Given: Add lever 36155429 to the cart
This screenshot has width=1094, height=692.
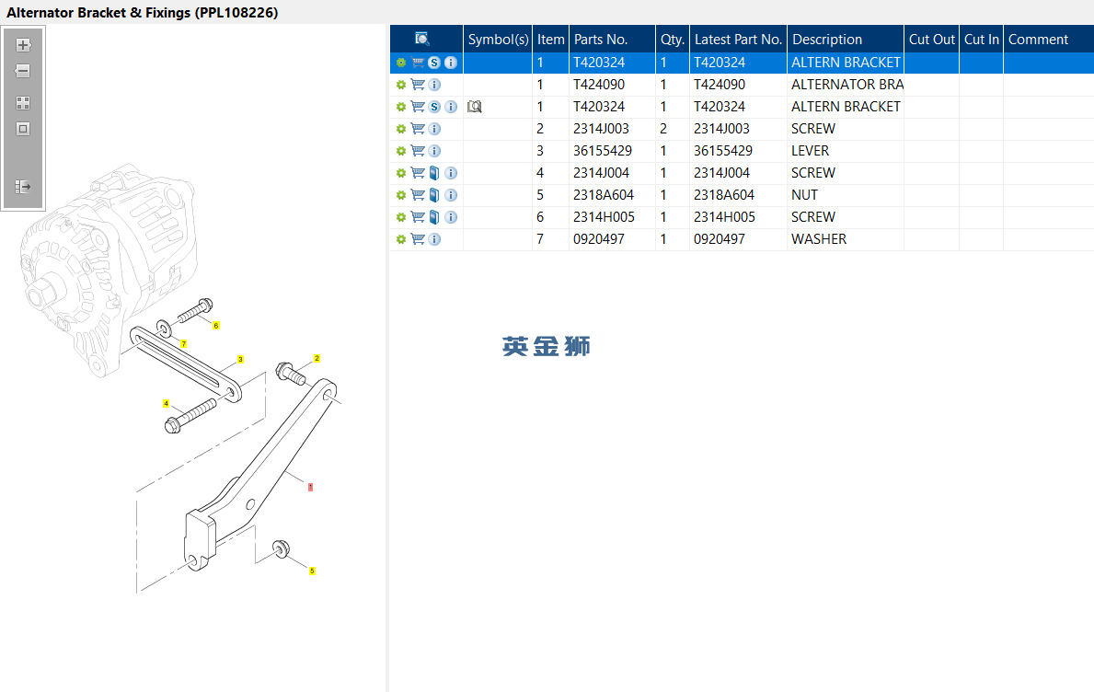Looking at the screenshot, I should (418, 151).
